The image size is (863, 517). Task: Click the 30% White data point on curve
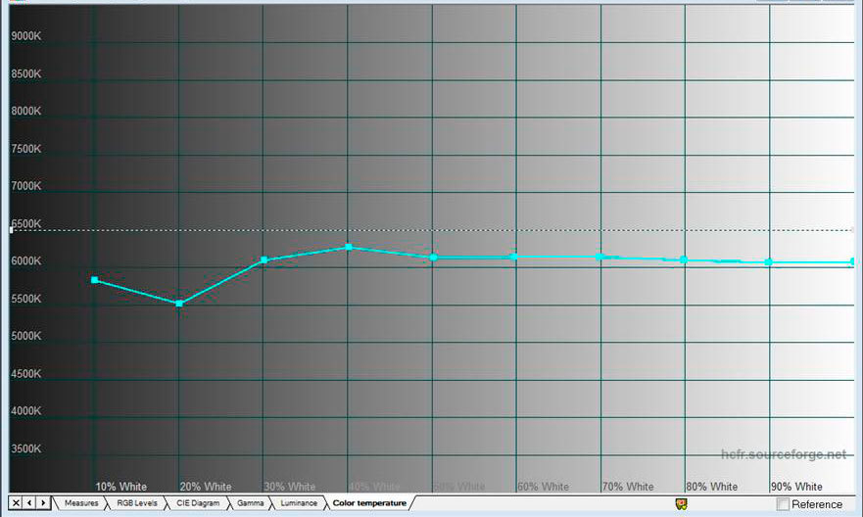264,259
